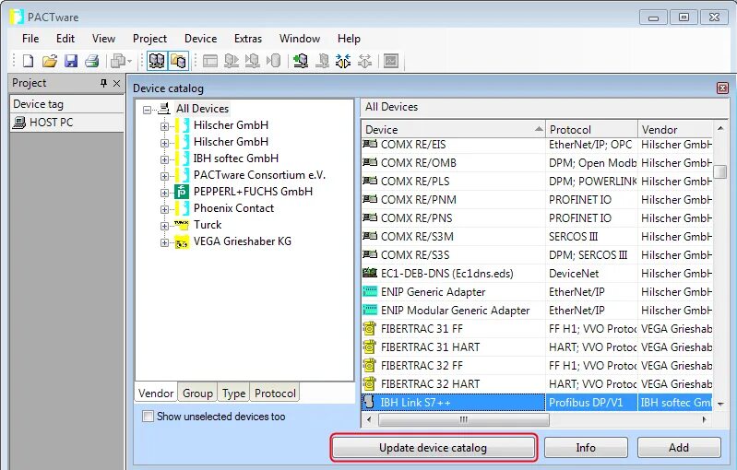Select the COMX RE/PNM device row
The image size is (737, 470).
pyautogui.click(x=537, y=200)
